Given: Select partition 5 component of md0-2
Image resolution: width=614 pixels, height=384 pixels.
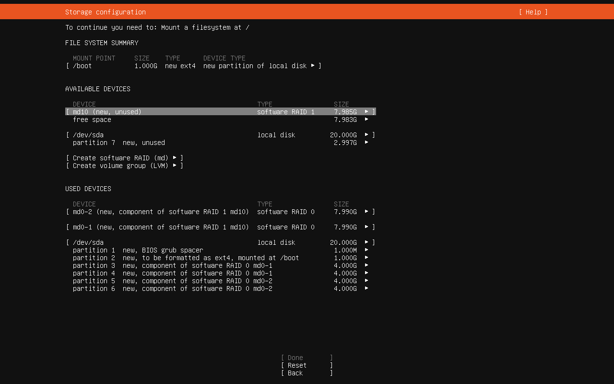Looking at the screenshot, I should point(220,281).
